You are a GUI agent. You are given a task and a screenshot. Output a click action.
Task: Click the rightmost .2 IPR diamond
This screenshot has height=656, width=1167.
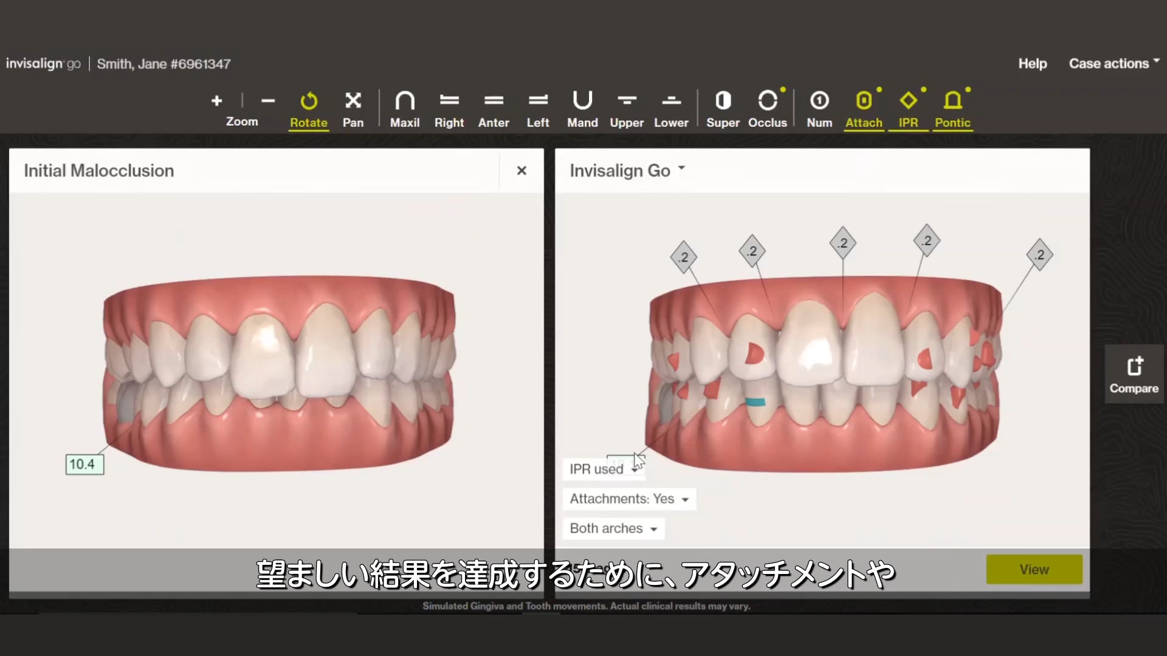(x=1039, y=255)
